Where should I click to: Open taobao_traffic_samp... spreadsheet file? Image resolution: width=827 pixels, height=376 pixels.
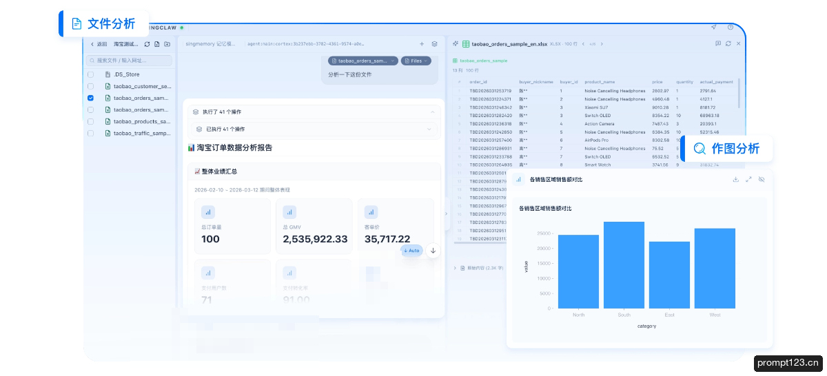click(x=138, y=133)
